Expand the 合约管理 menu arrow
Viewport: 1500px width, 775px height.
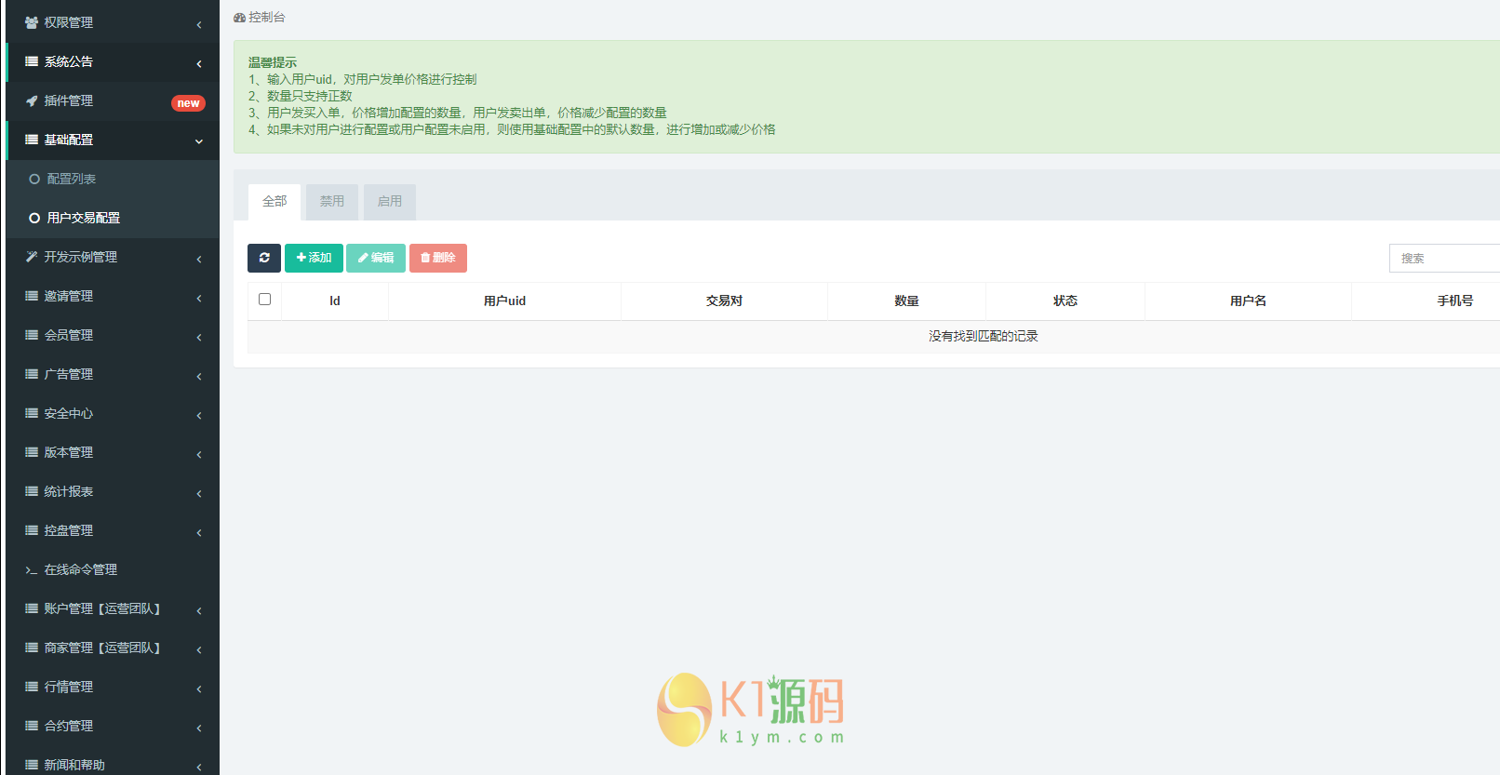199,728
